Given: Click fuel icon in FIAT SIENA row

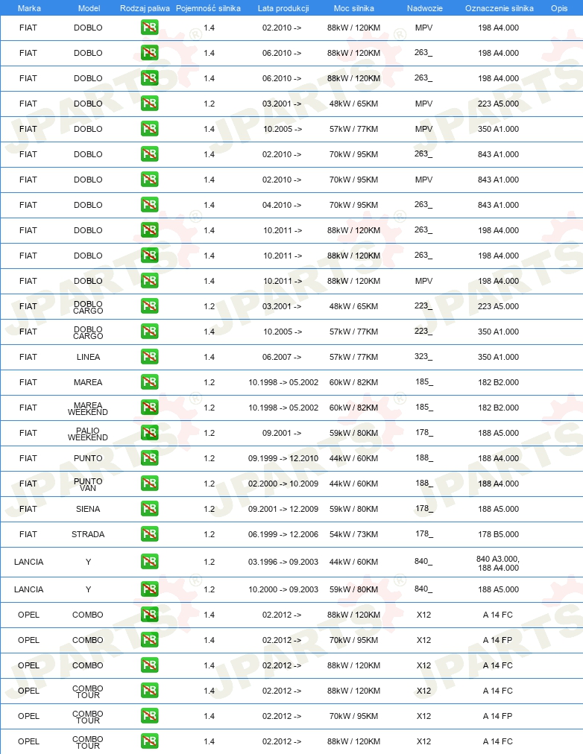Looking at the screenshot, I should (x=150, y=509).
